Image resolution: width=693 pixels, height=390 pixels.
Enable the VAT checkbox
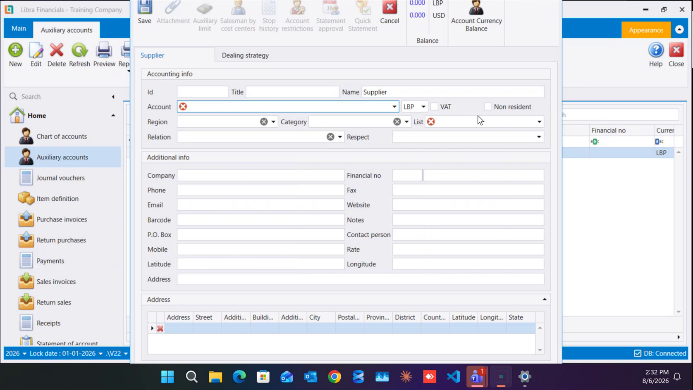pos(434,107)
